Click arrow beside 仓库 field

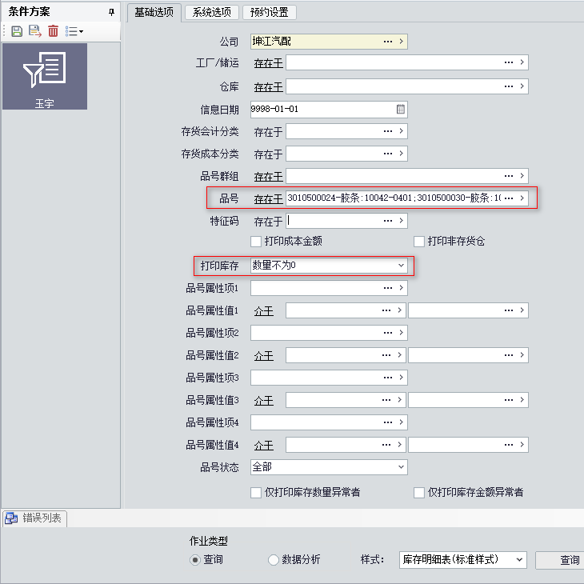[x=522, y=86]
